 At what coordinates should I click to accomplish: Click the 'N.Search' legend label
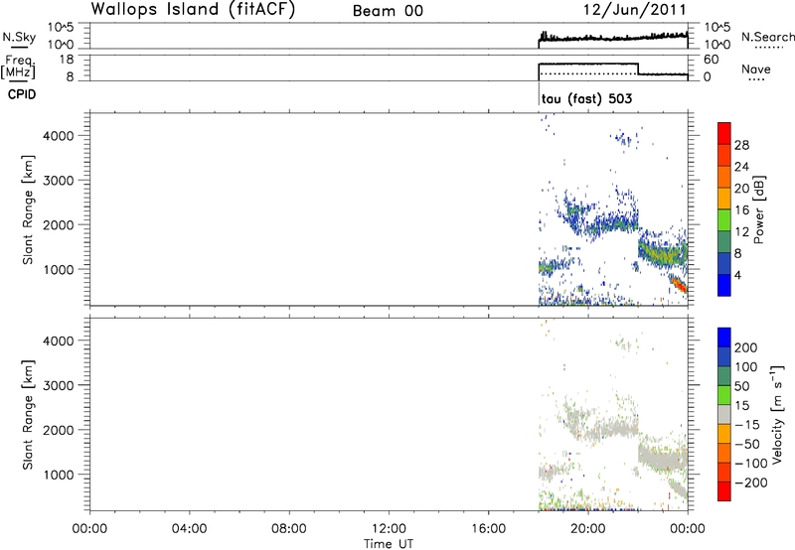[x=768, y=37]
